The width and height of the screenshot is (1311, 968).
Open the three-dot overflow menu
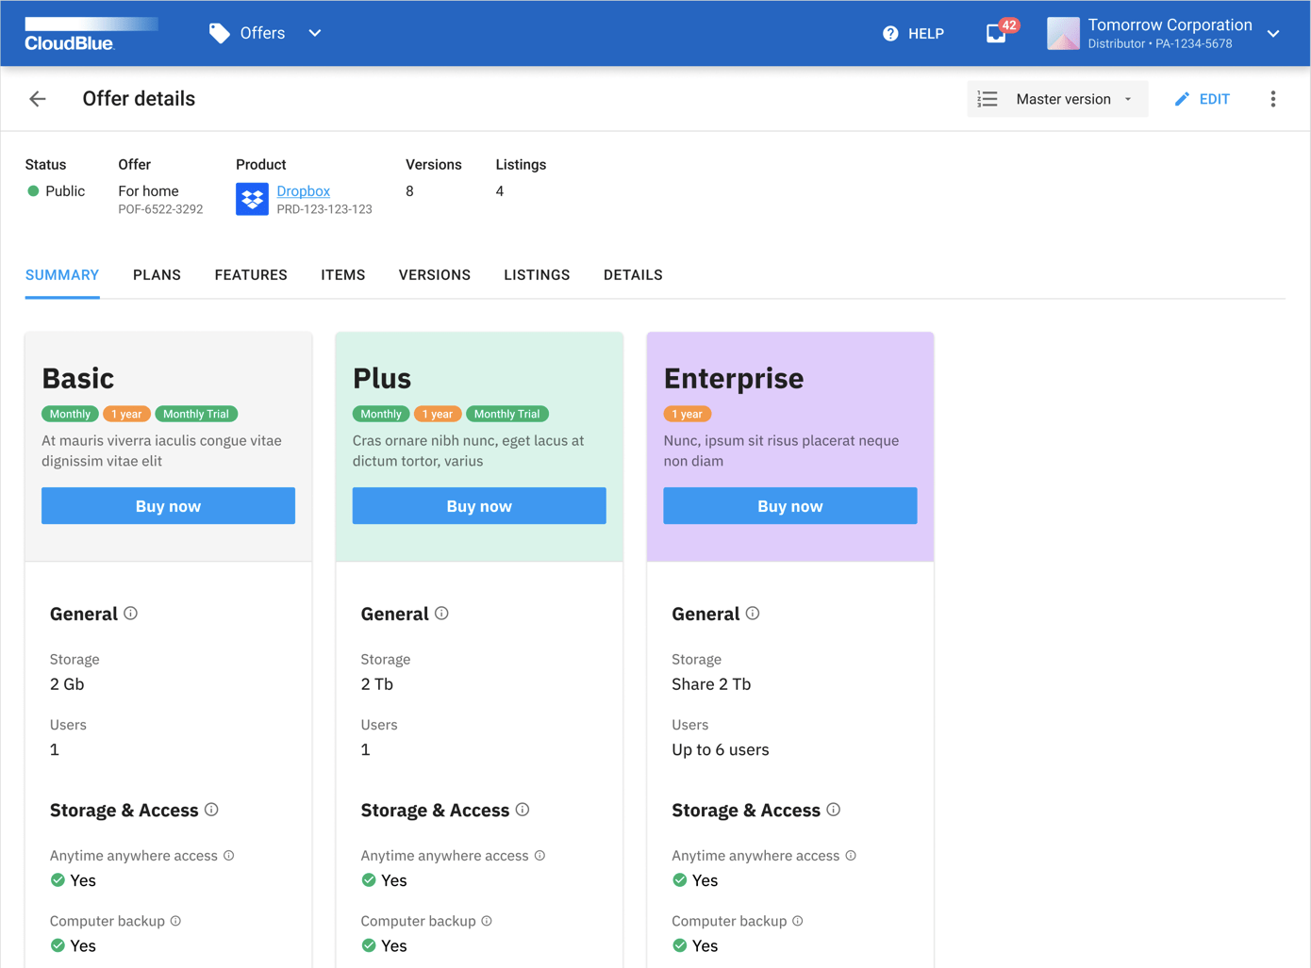click(1272, 98)
